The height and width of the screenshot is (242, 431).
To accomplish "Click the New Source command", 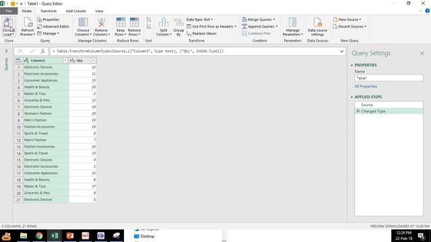I will [x=347, y=19].
